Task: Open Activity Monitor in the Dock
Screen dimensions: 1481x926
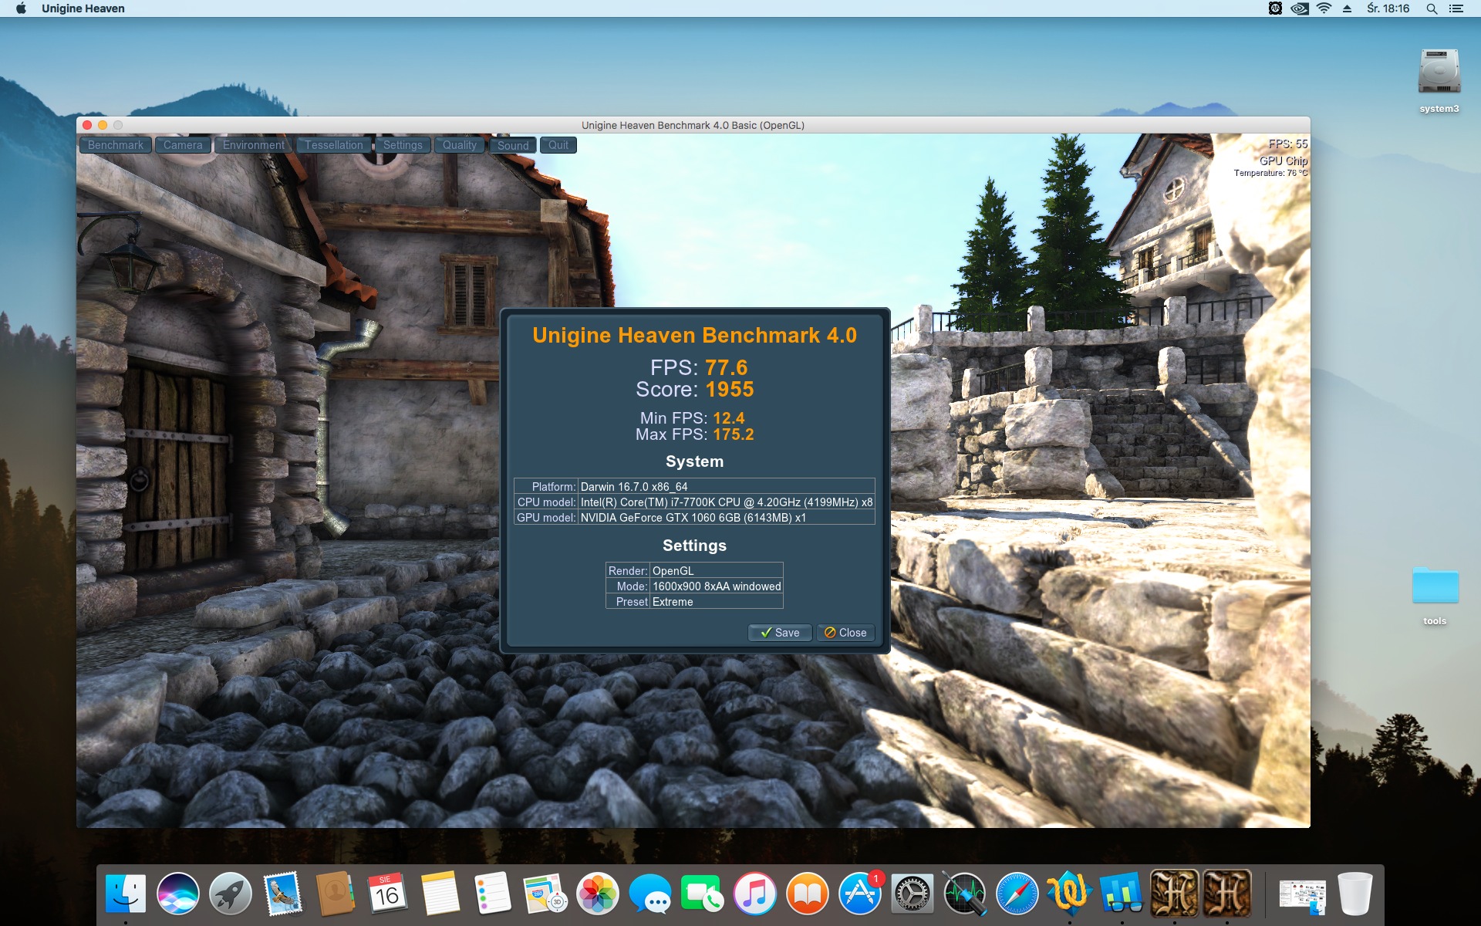Action: click(964, 894)
